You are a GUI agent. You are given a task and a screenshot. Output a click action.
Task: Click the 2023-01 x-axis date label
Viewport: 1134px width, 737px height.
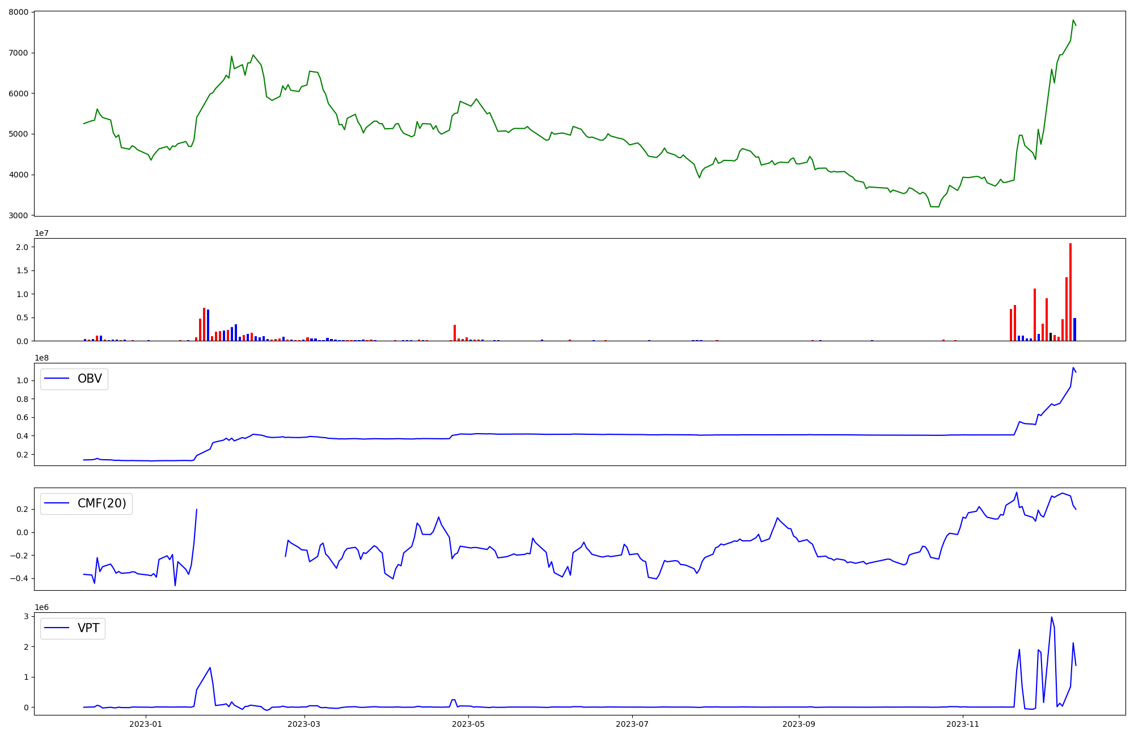pos(146,724)
